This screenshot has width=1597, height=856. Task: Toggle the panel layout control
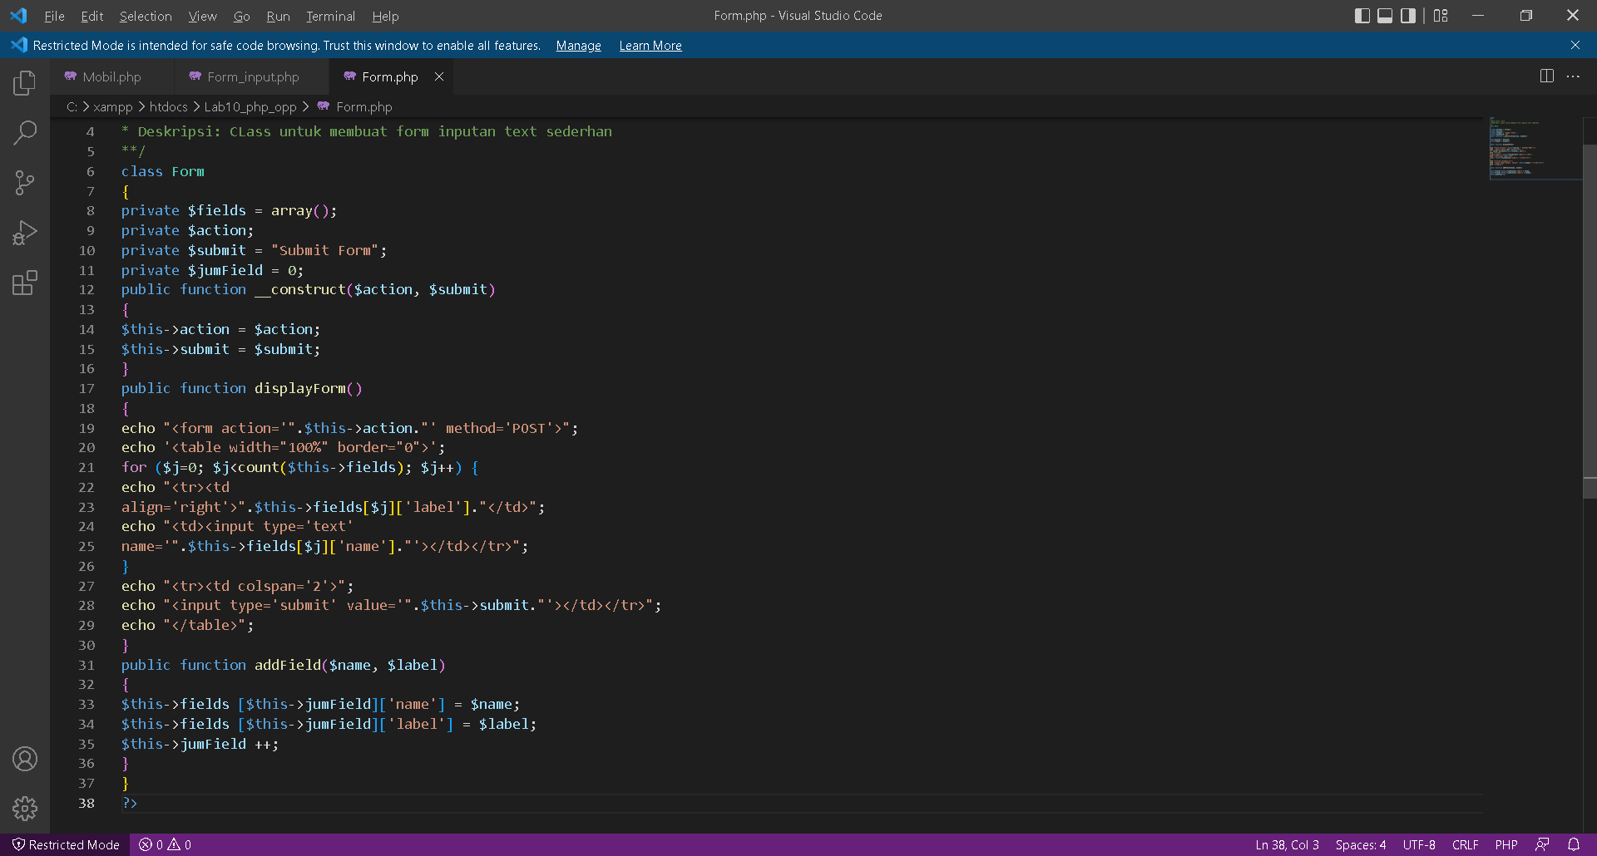(x=1384, y=15)
